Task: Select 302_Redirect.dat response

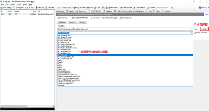Action: [125, 42]
